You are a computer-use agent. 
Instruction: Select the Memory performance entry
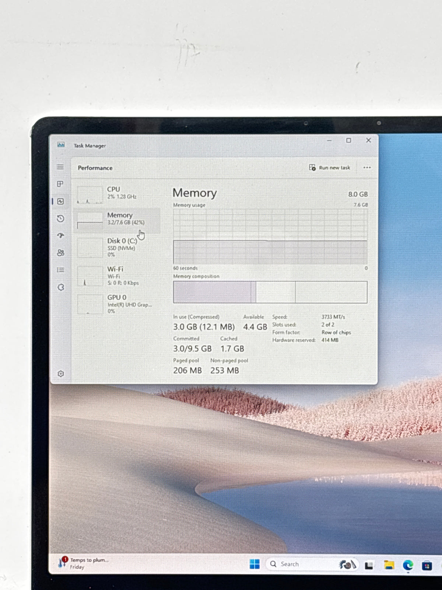click(117, 221)
